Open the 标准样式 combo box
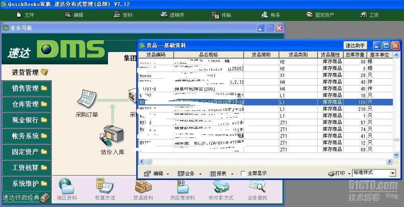The image size is (404, 207). 374,173
